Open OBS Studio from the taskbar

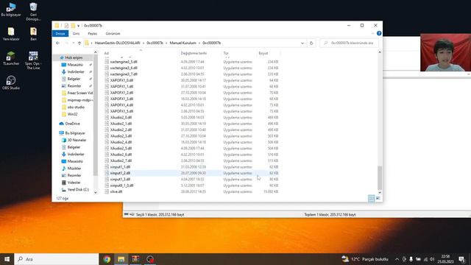coord(150,259)
